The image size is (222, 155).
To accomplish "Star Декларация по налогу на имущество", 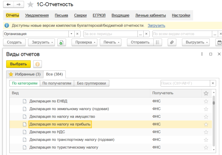I will pyautogui.click(x=206, y=117).
